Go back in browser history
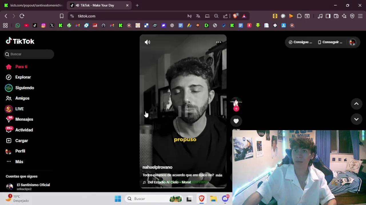 click(6, 16)
